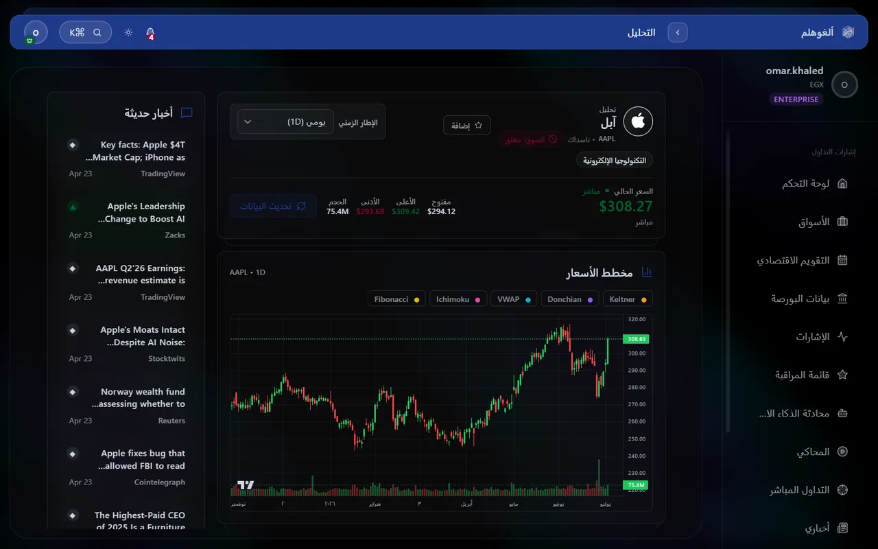Click the simulator play icon in sidebar

[x=843, y=452]
